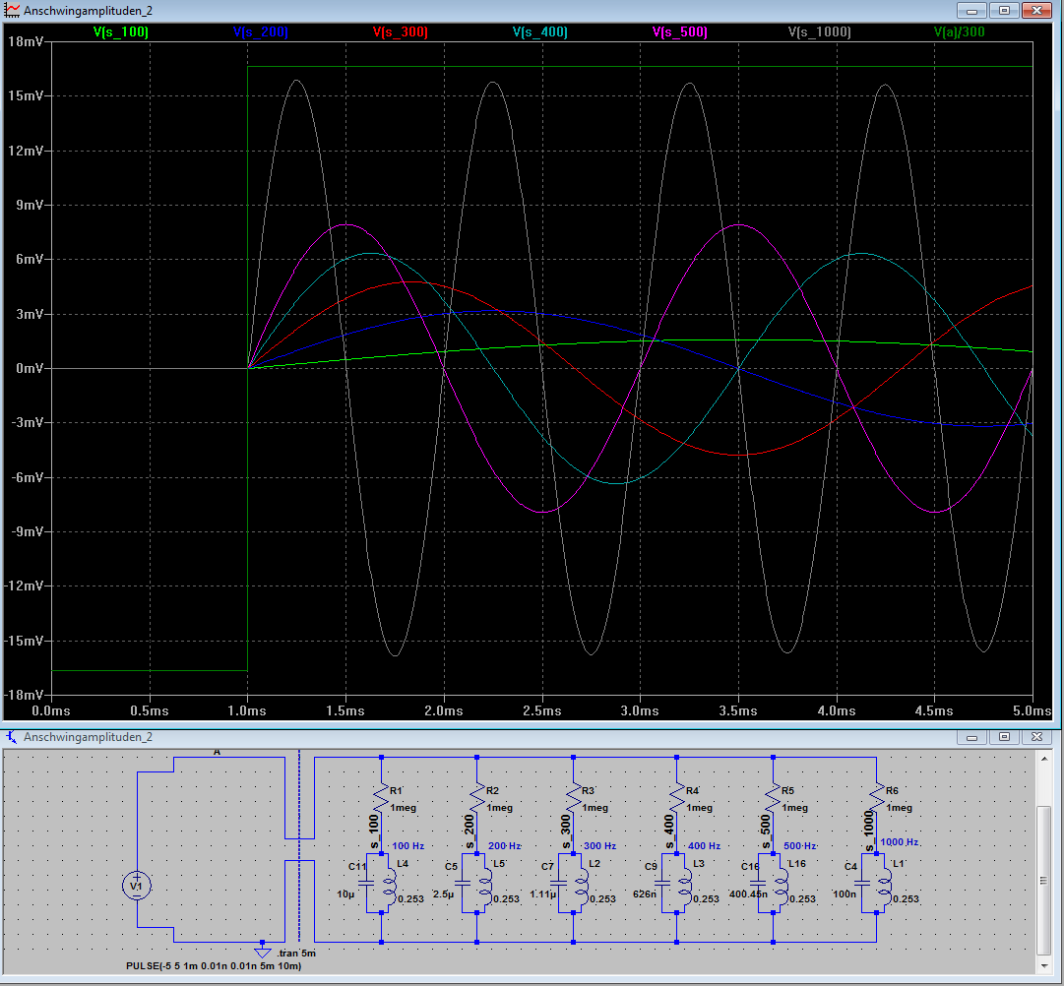Click the 1000 Hz label text
Screen dimensions: 1064x986
click(899, 842)
